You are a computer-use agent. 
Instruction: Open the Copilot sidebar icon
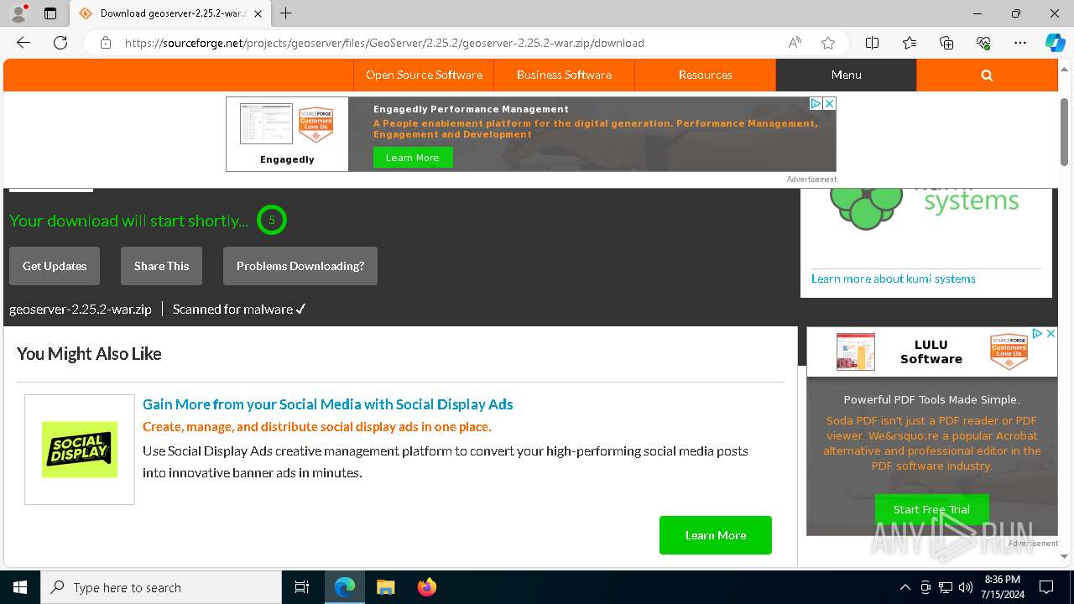[x=1055, y=43]
